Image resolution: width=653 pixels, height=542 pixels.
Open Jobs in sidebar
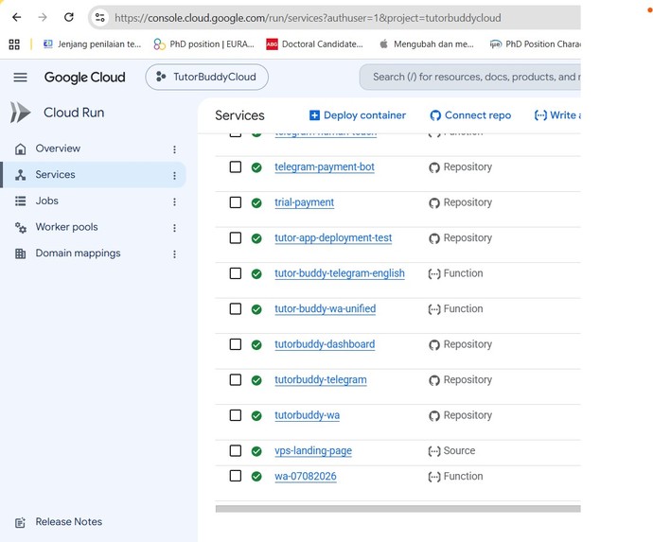pyautogui.click(x=94, y=201)
